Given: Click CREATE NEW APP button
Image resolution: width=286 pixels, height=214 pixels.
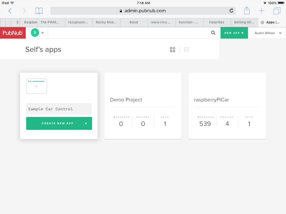Looking at the screenshot, I should [x=59, y=123].
